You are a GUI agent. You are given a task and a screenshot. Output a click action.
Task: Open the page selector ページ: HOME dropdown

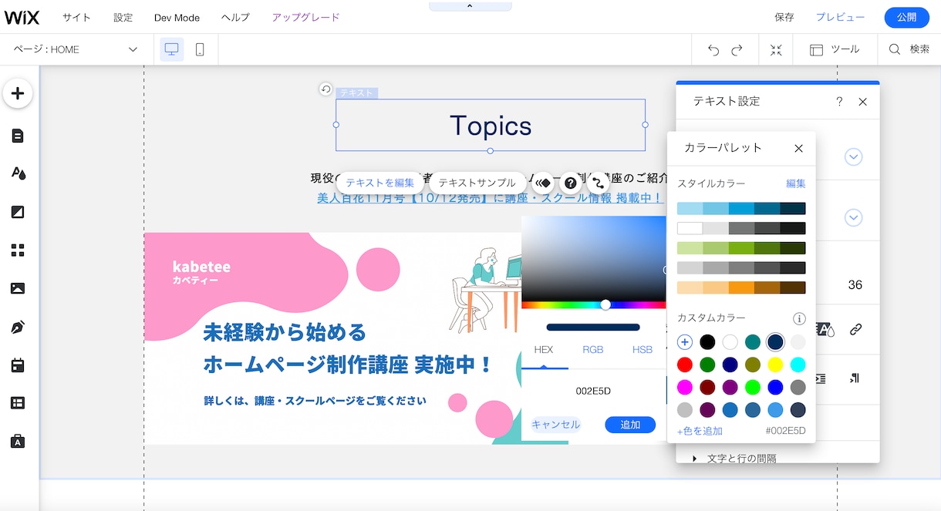(x=76, y=49)
